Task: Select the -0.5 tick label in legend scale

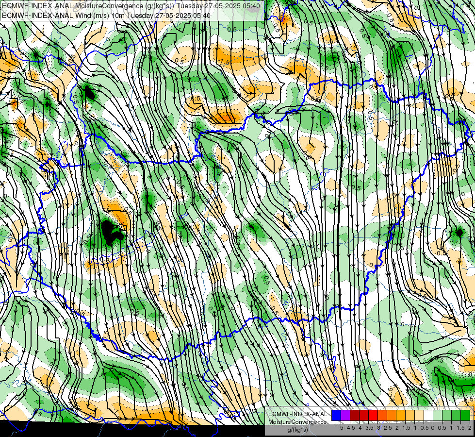Action: (x=424, y=428)
